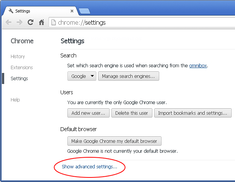Viewport: 235px width, 182px height.
Task: Open the omnibox hyperlink
Action: (x=198, y=66)
